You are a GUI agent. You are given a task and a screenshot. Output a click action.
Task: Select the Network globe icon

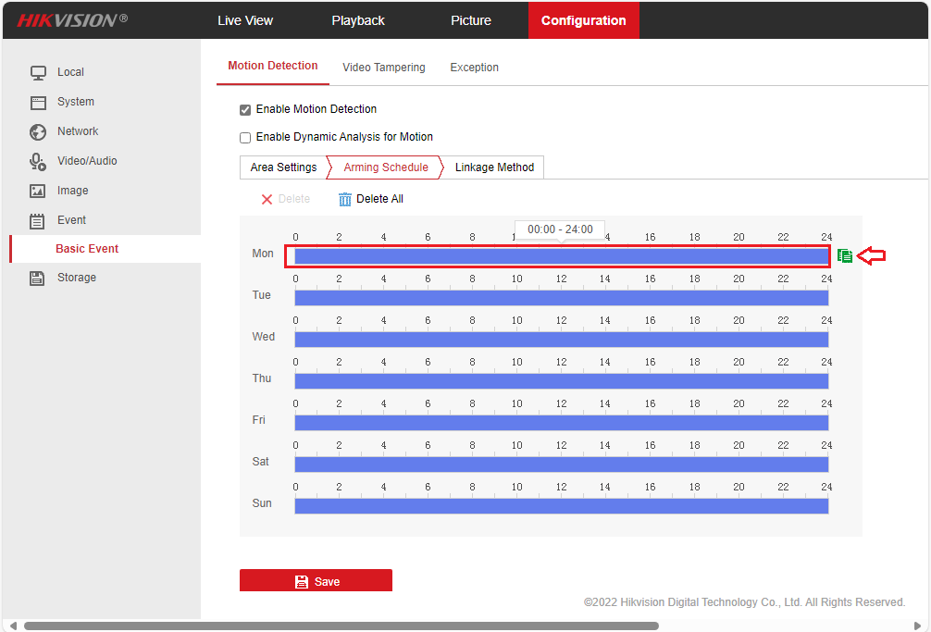38,131
